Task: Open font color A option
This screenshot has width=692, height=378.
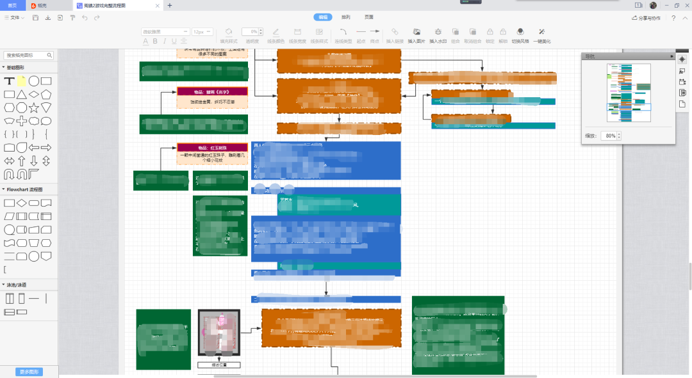Action: tap(145, 41)
